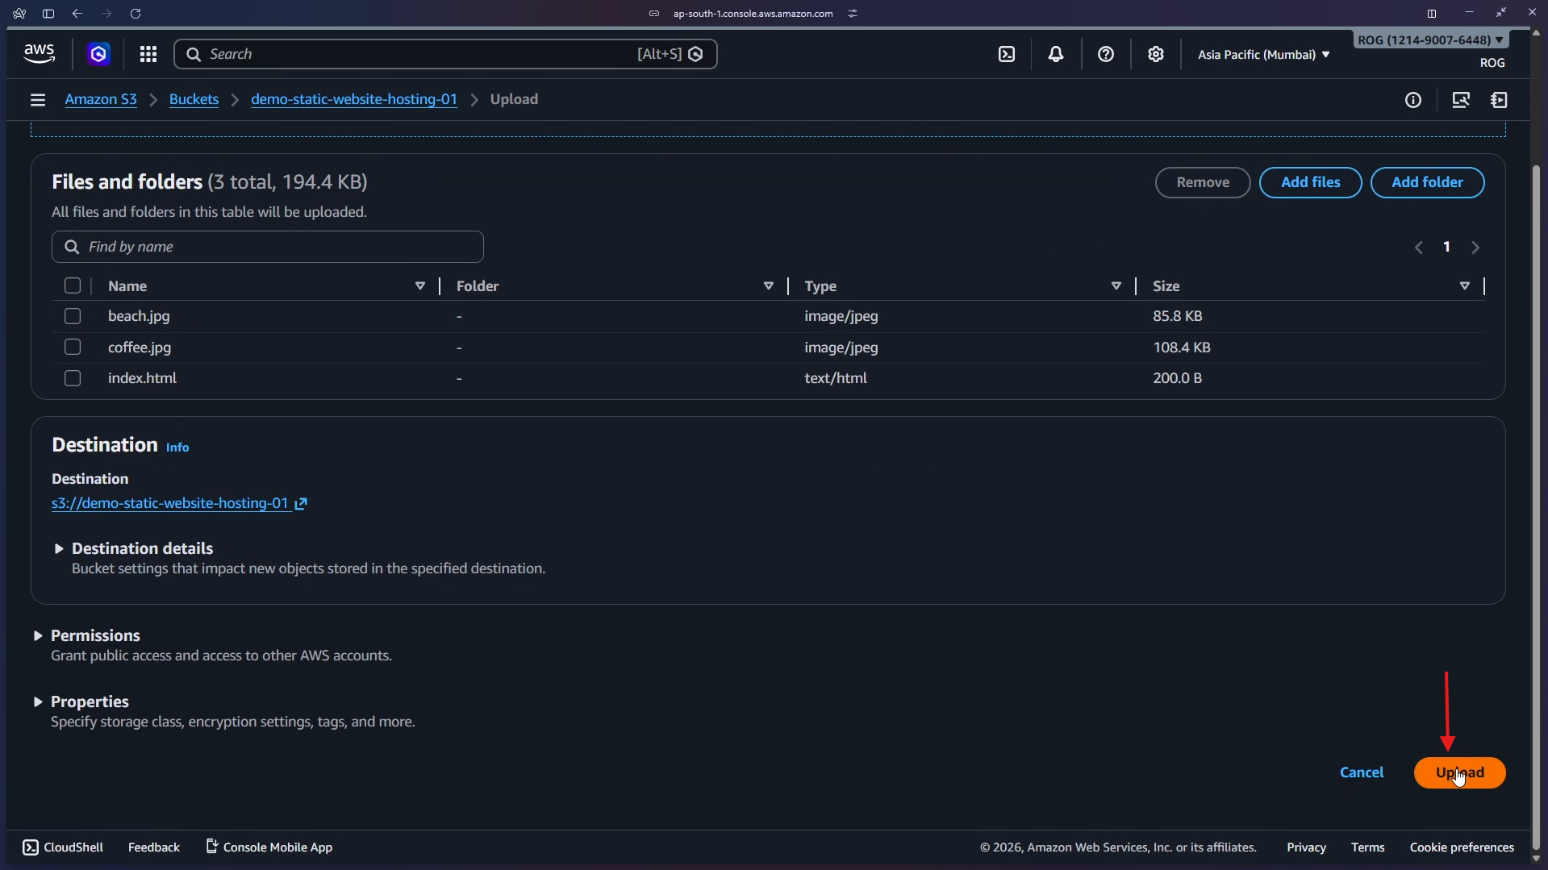Open the ROG account menu dropdown
The image size is (1548, 870).
pyautogui.click(x=1429, y=39)
